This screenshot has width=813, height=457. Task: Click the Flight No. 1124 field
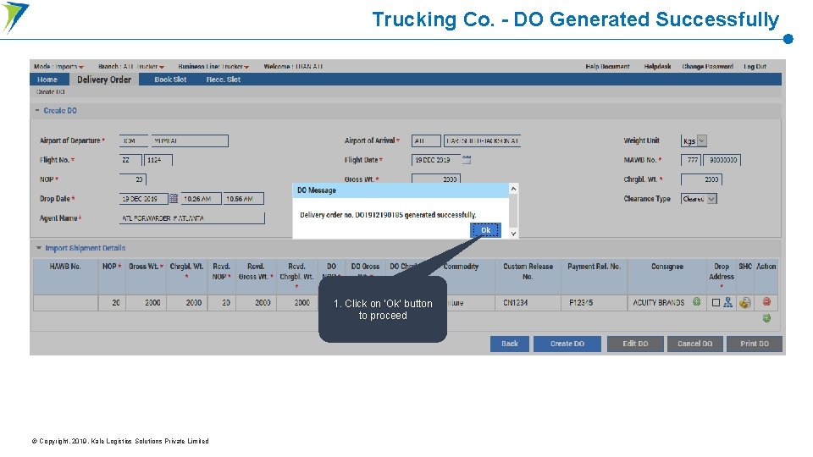(158, 160)
